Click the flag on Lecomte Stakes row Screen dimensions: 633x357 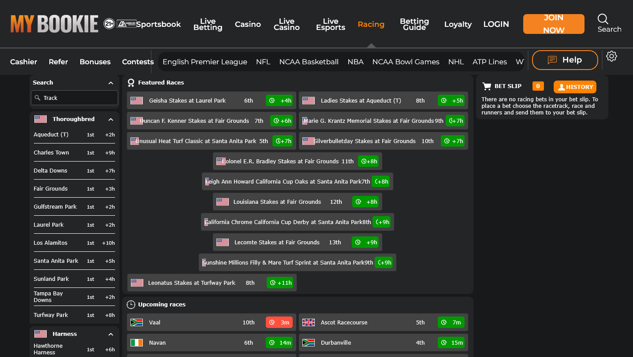223,243
